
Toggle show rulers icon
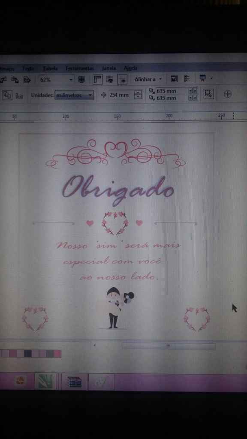[x=98, y=79]
